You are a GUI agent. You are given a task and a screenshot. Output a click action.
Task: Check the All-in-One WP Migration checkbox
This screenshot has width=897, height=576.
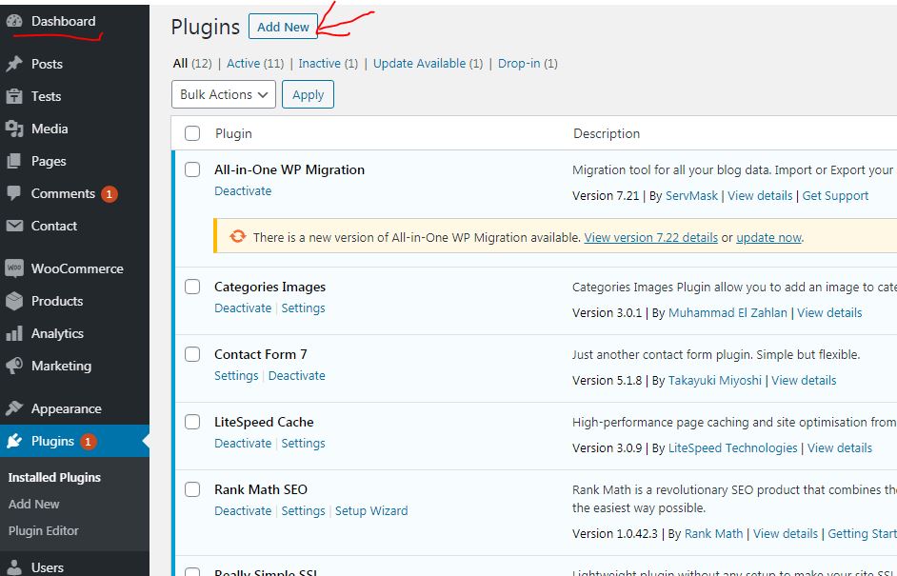(192, 169)
